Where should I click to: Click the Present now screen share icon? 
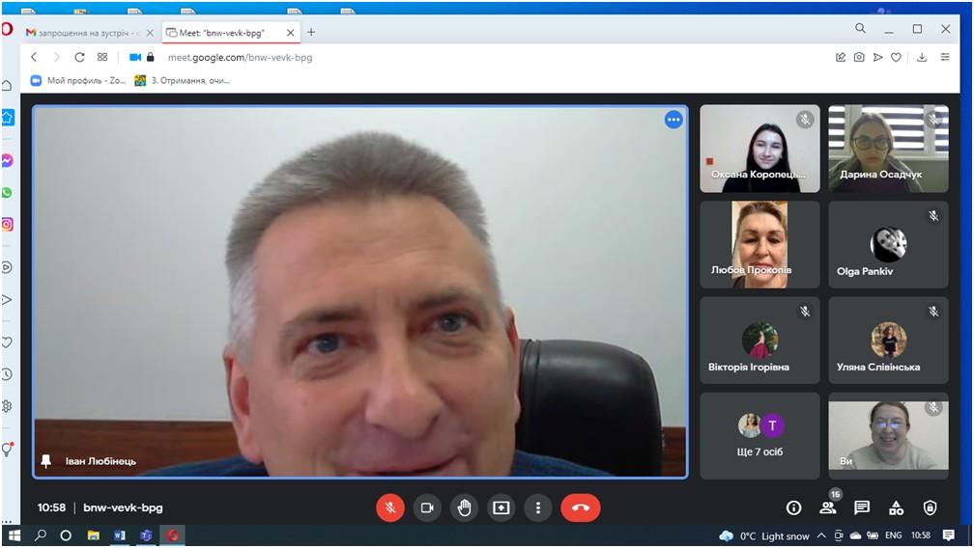point(501,507)
